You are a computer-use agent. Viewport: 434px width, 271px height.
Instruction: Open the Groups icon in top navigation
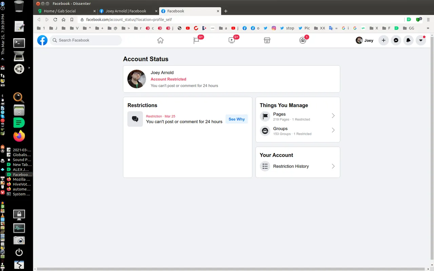click(303, 40)
